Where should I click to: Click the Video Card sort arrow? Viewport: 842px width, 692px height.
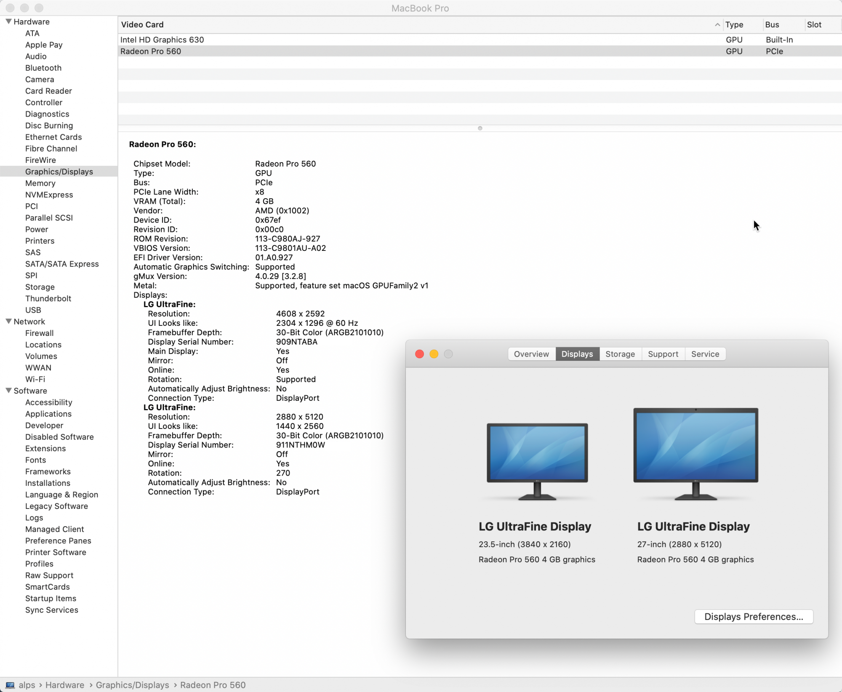pos(717,25)
